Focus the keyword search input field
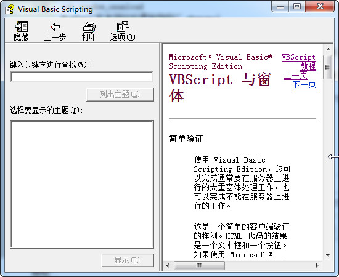The image size is (339, 277). tap(82, 77)
